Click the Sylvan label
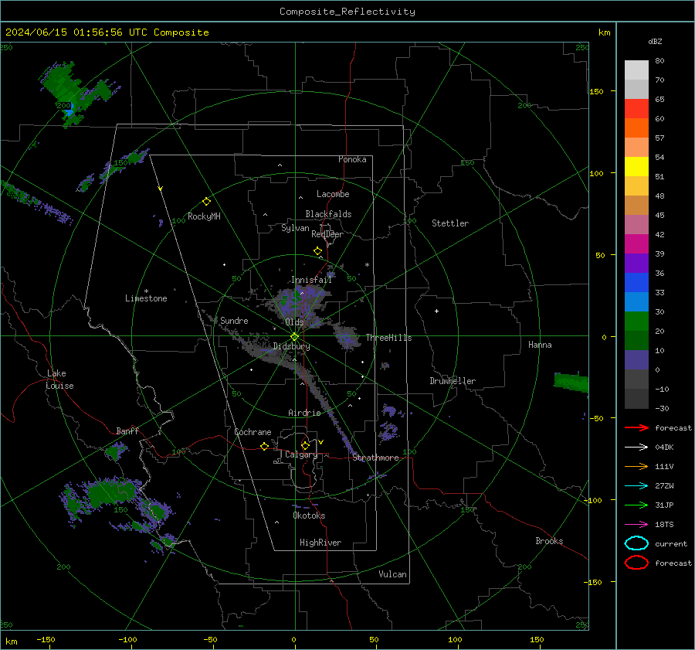Screen dimensions: 695x650 tap(295, 228)
